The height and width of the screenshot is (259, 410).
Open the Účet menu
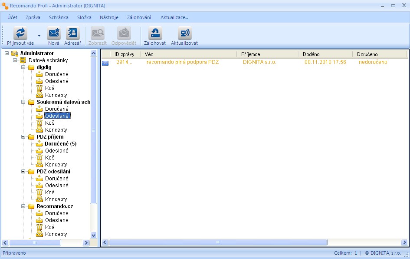pyautogui.click(x=12, y=17)
